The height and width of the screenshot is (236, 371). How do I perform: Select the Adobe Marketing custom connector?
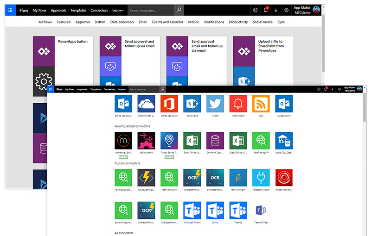click(284, 178)
